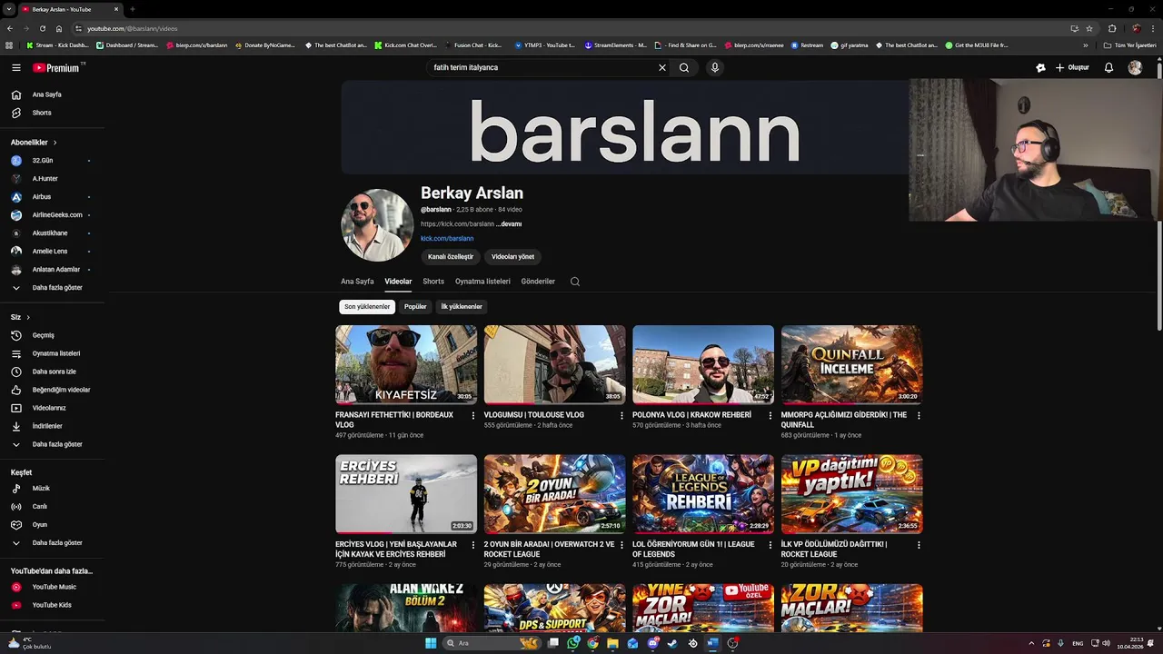Open the WhatsApp taskbar icon

(x=573, y=643)
